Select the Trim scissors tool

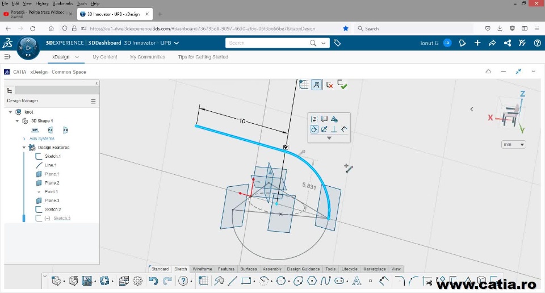coord(428,282)
